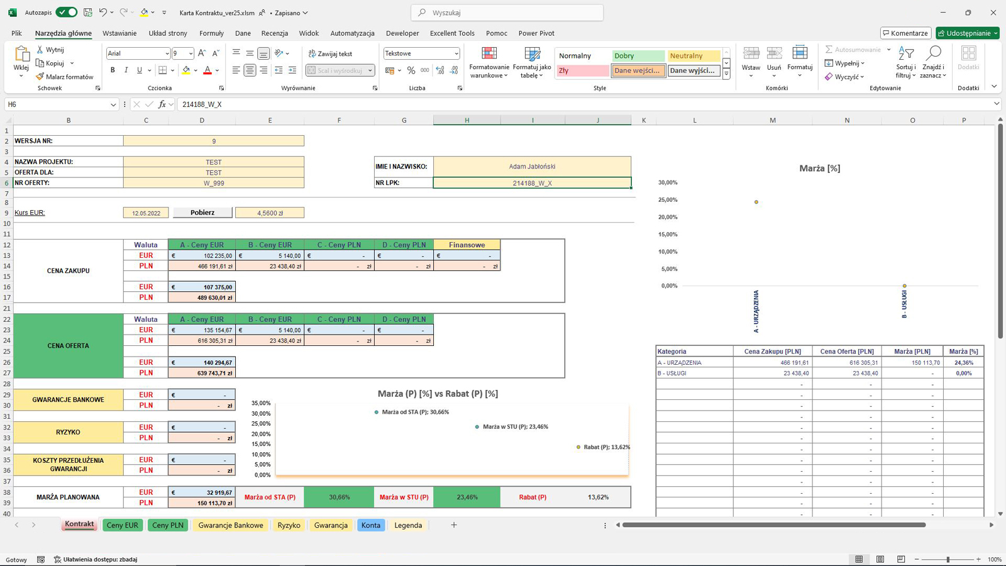Click the italic formatting icon

[x=126, y=70]
